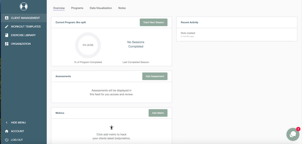The image size is (302, 144).
Task: Click the Account home icon
Action: coord(7,131)
